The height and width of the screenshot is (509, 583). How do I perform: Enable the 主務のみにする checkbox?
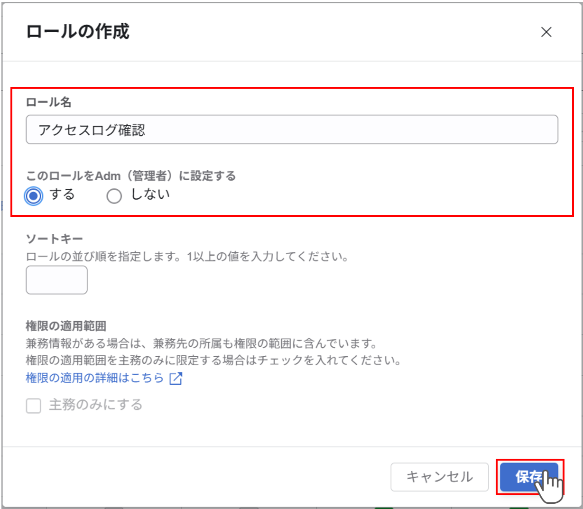(x=33, y=406)
